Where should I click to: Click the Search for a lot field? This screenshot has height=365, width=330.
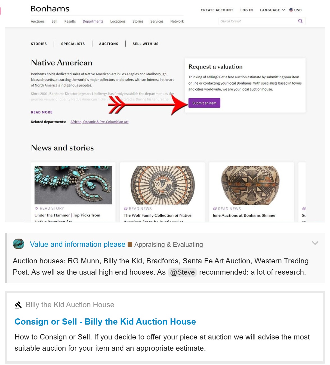(257, 21)
